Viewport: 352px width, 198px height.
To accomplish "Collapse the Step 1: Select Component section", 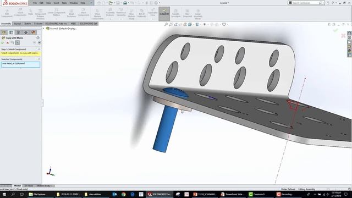I will click(39, 49).
